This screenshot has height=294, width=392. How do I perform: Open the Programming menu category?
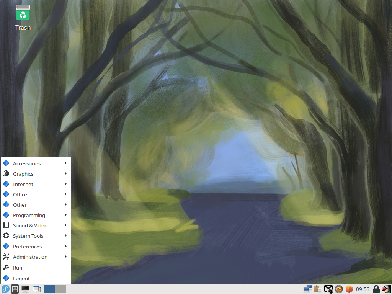coord(36,215)
